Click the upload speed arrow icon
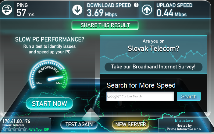 coord(147,10)
